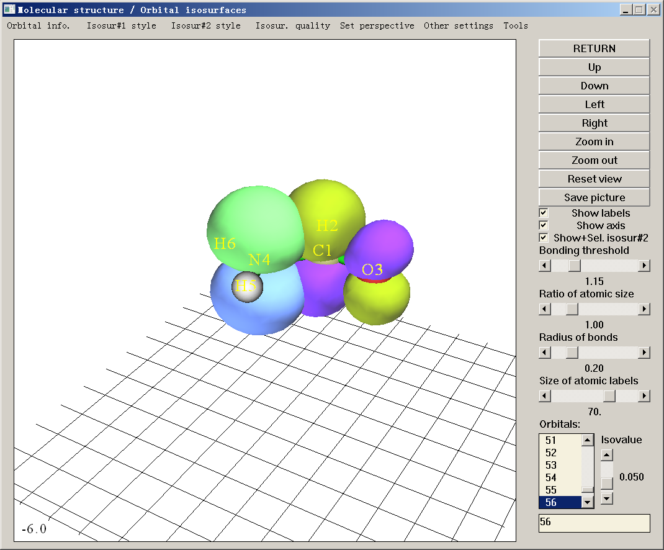The image size is (664, 550).
Task: Increase Radius of bonds right arrow
Action: pos(644,353)
